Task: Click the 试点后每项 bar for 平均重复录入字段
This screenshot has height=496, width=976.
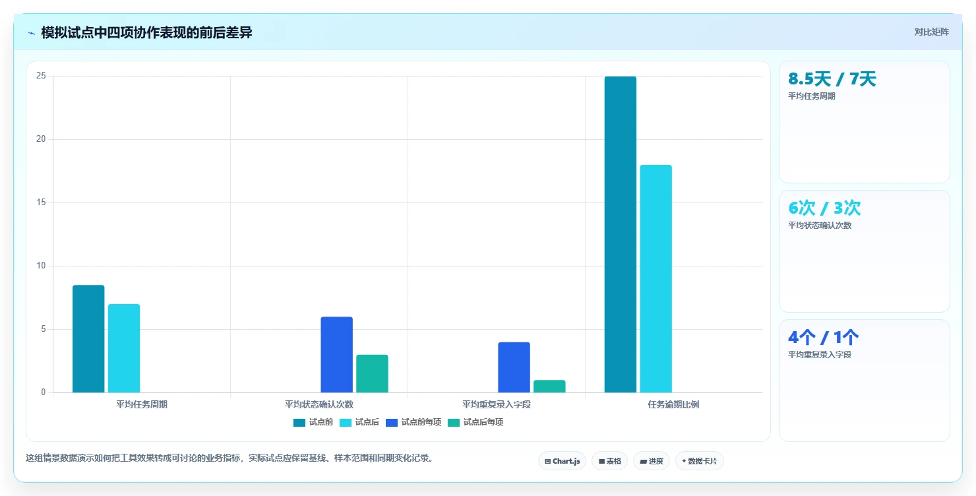Action: pos(549,387)
